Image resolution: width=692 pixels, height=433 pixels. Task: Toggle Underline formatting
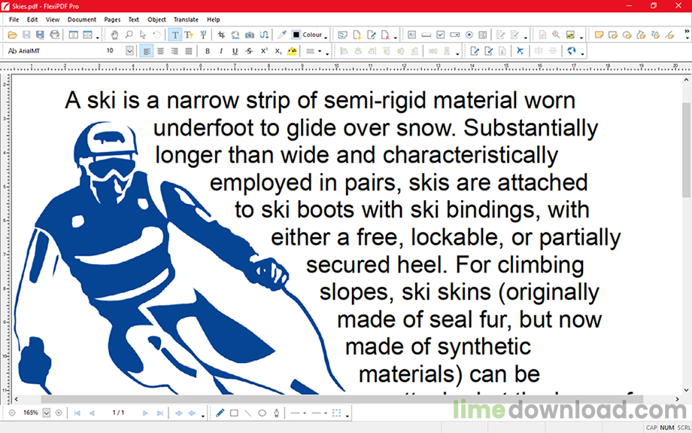point(235,51)
